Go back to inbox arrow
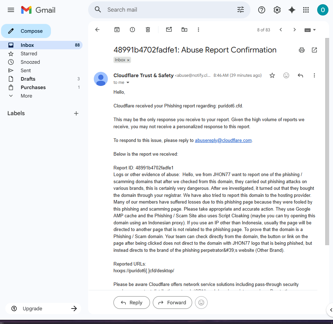This screenshot has width=333, height=324. [97, 30]
